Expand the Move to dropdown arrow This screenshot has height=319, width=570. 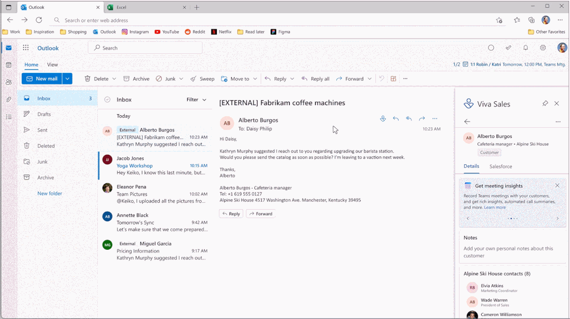[x=255, y=79]
